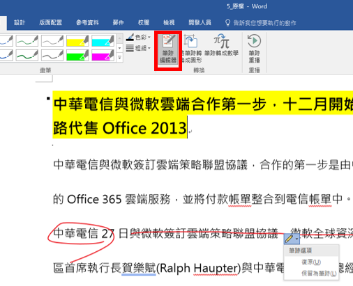Click the convert ink to shape icon
The image size is (353, 286).
click(191, 41)
